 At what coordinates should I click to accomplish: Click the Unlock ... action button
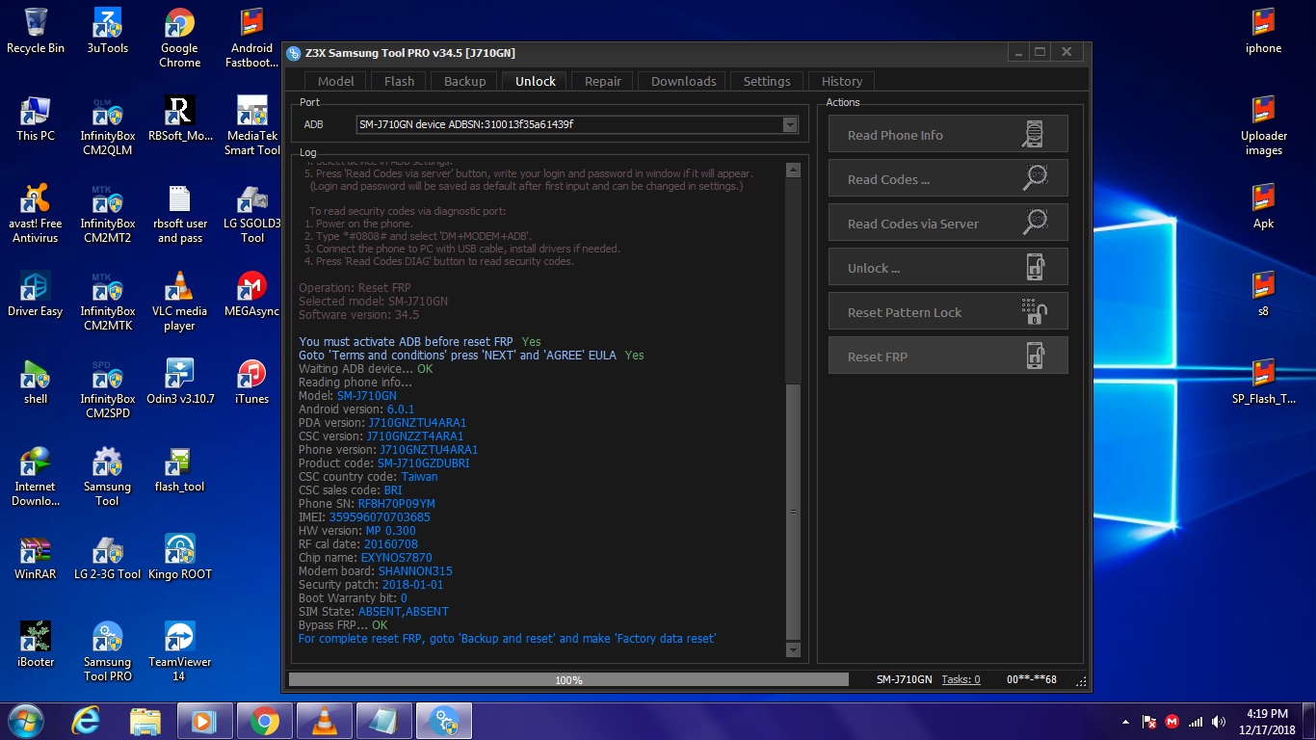point(948,267)
